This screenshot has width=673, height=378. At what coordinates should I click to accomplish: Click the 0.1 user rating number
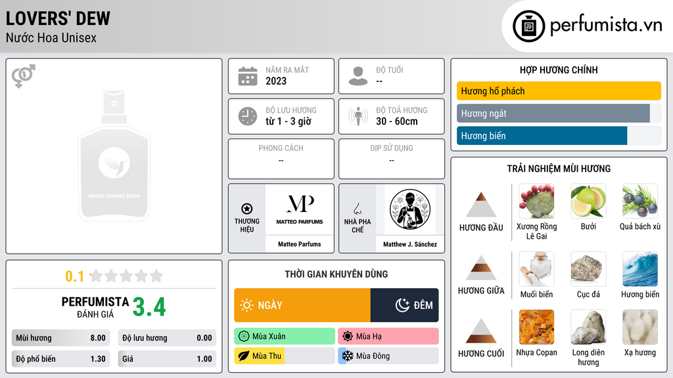pyautogui.click(x=75, y=276)
